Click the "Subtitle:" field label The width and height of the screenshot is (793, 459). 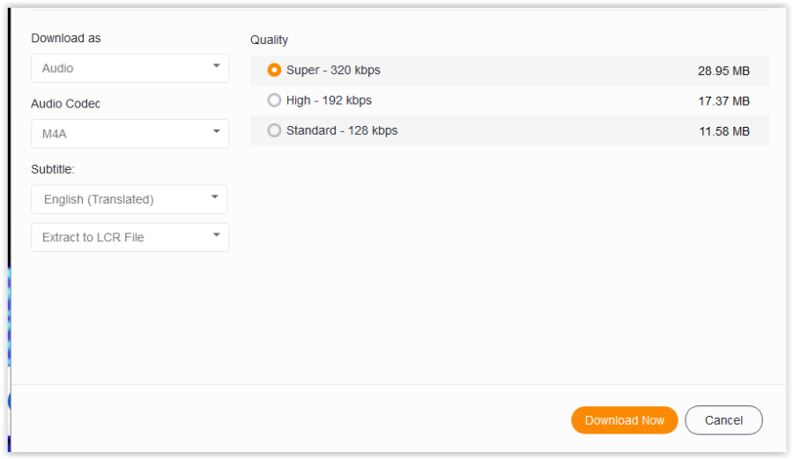click(53, 169)
